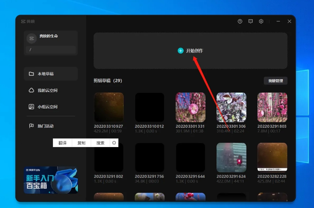
Task: Open draft thumbnail 202203291802
Action: (x=109, y=157)
